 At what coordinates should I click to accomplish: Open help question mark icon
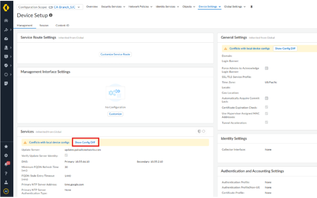[x=6, y=173]
